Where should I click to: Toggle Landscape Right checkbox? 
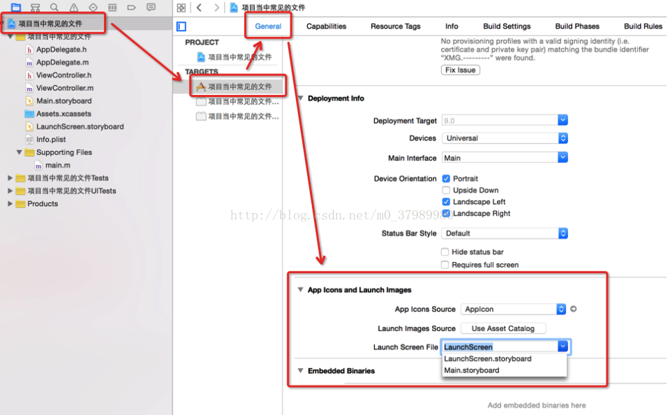coord(446,213)
